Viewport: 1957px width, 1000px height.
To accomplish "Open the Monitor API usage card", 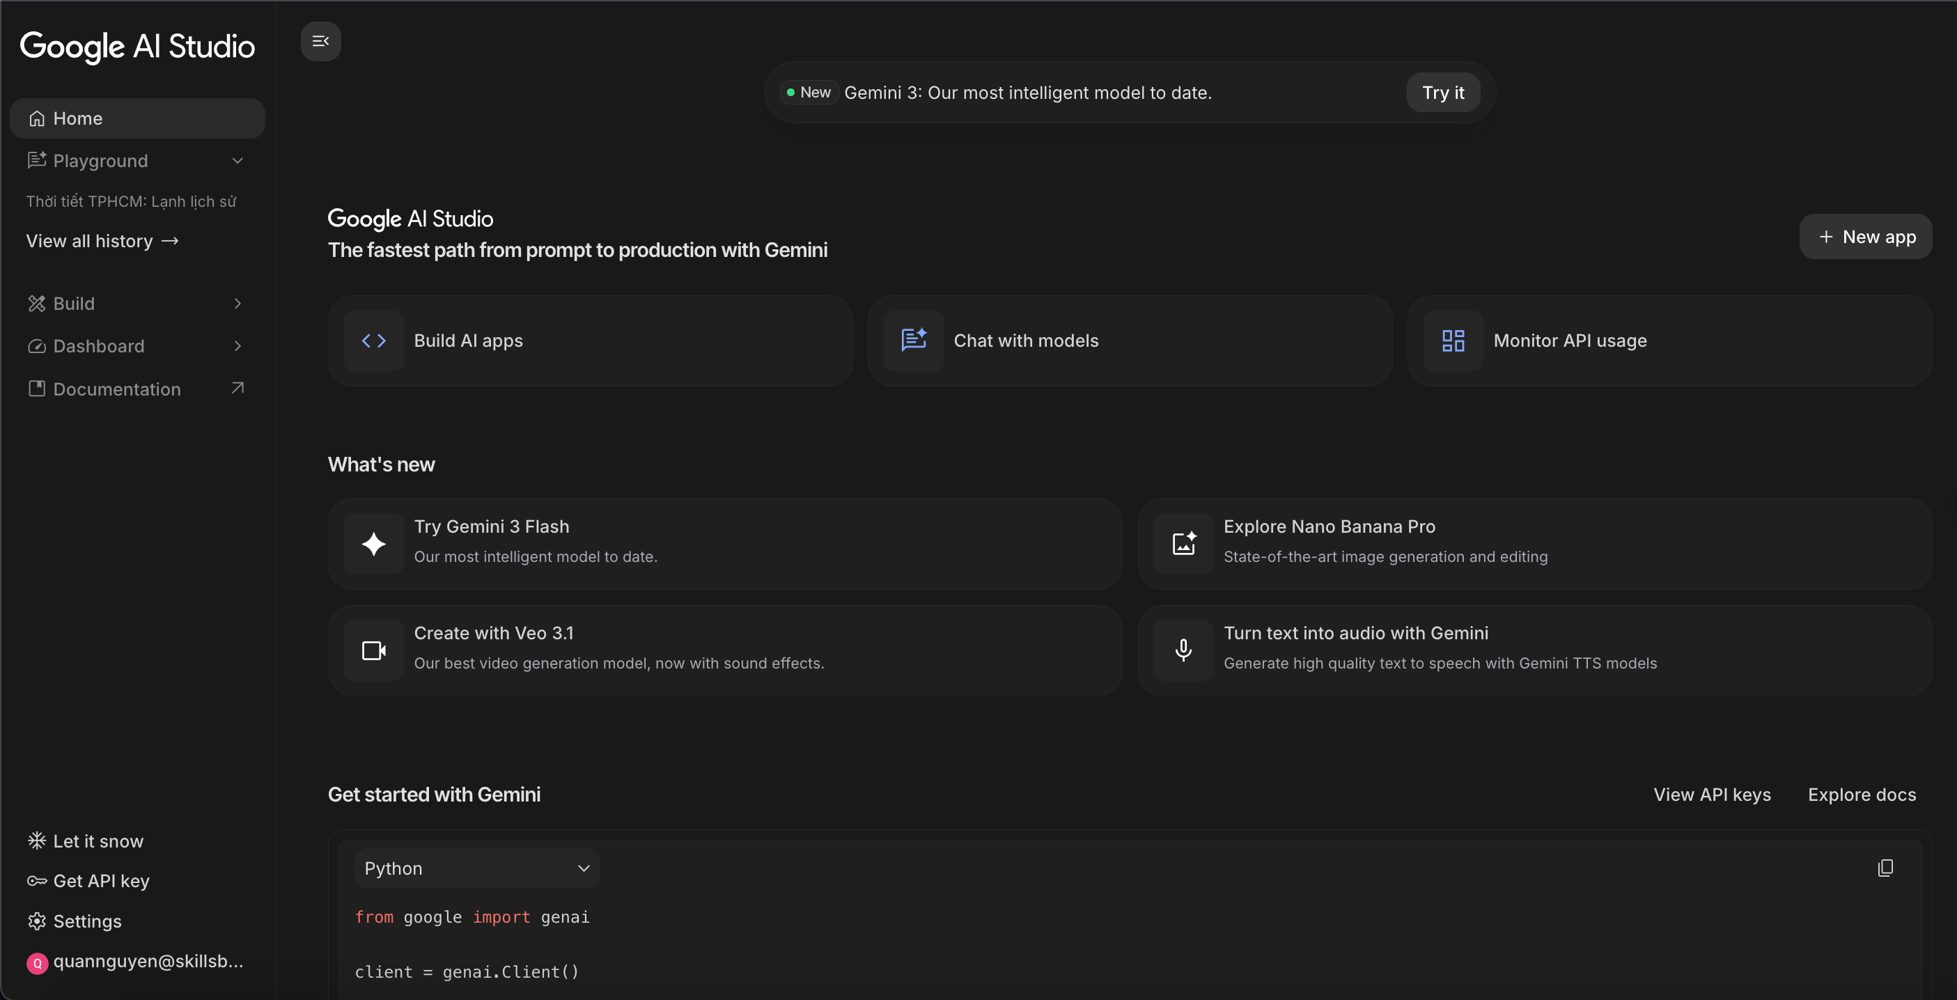I will [1669, 341].
